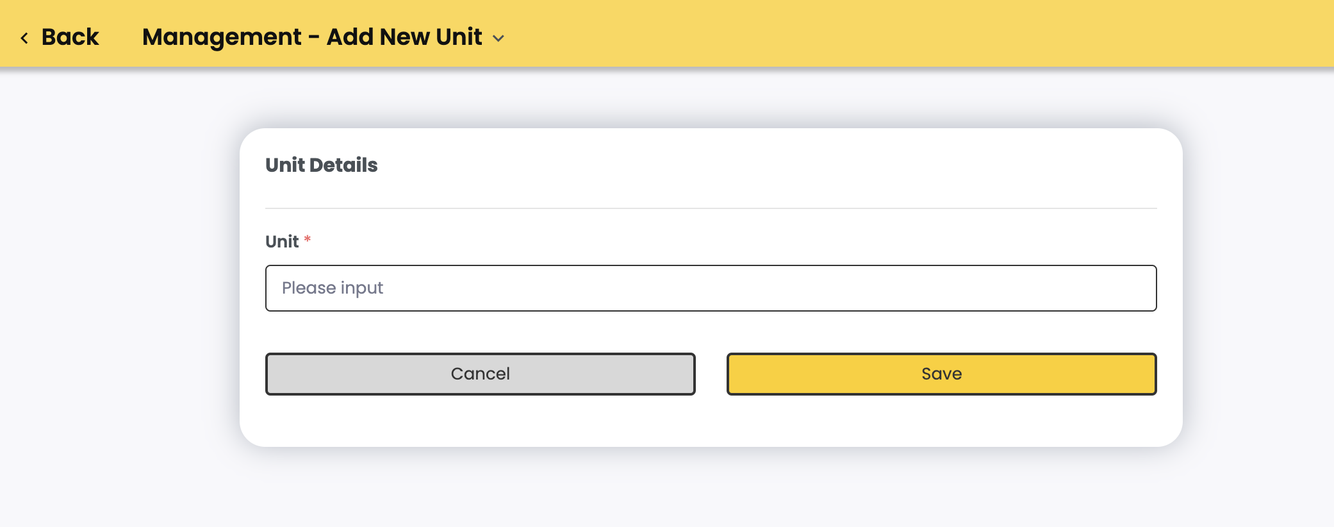The height and width of the screenshot is (527, 1334).
Task: Click the 'Please input' placeholder text
Action: pyautogui.click(x=333, y=288)
